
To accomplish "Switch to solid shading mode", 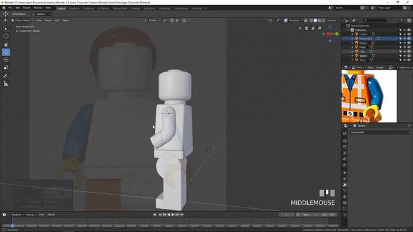I will click(316, 21).
